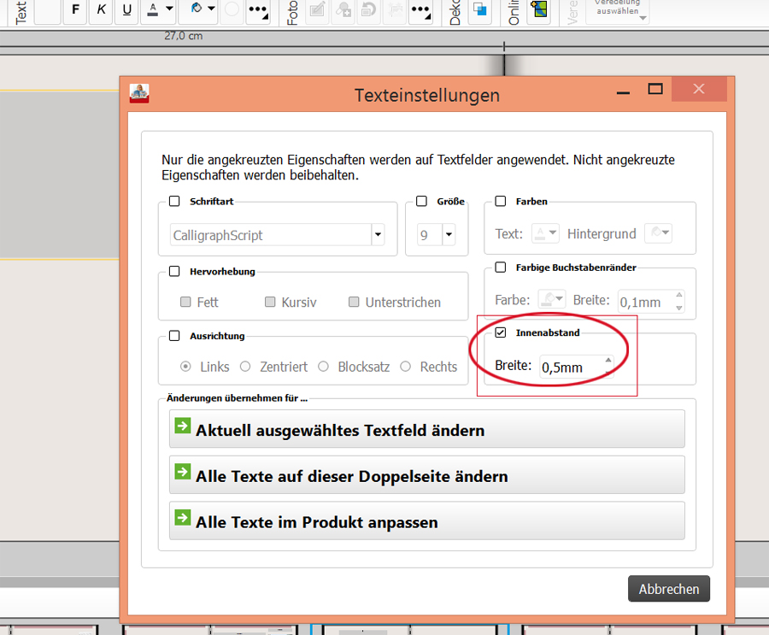Uncheck the Innenabstand checkbox
Viewport: 769px width, 635px height.
[501, 332]
